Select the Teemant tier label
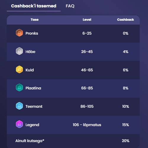 coord(34,106)
